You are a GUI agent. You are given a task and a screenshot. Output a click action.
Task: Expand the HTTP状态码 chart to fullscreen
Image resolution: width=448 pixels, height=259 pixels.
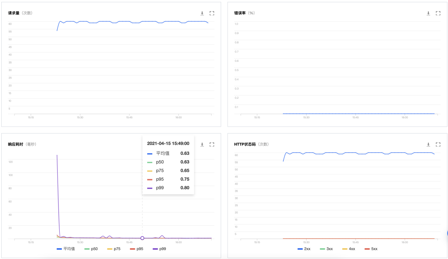(x=438, y=144)
